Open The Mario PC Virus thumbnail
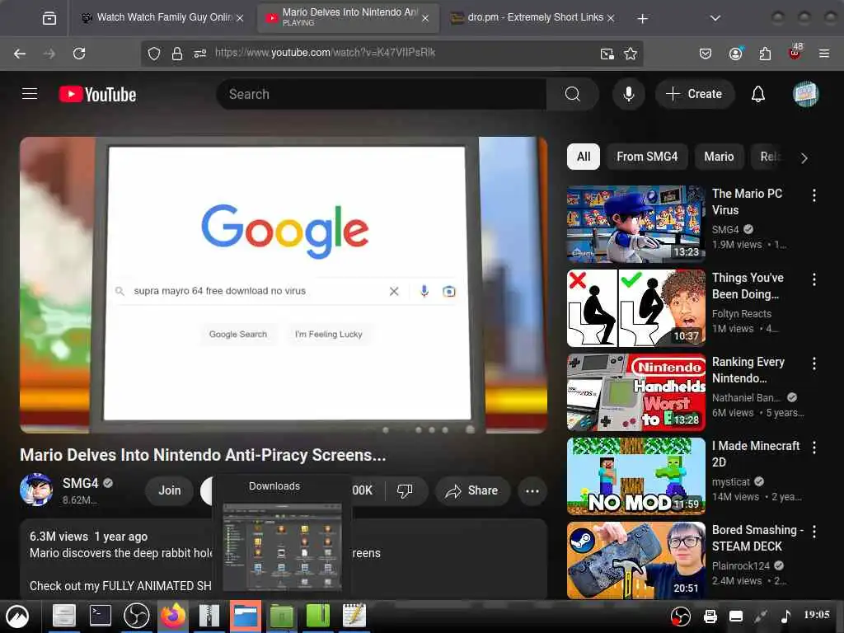 tap(635, 224)
